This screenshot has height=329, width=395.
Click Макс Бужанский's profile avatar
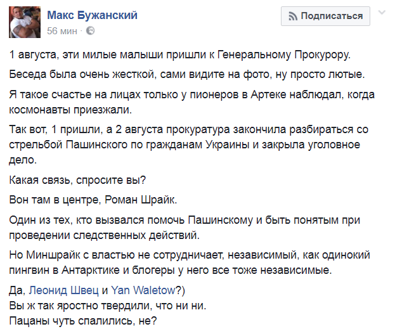click(x=23, y=22)
